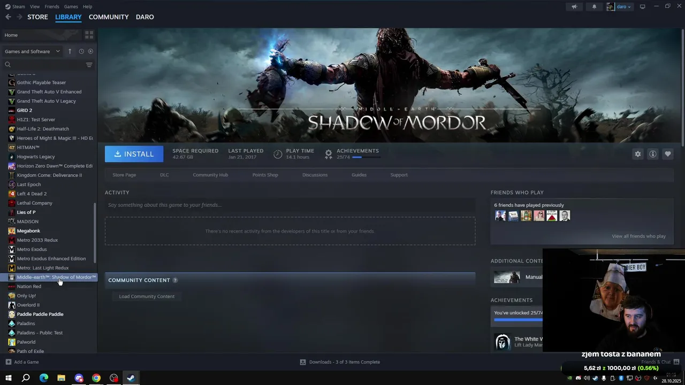Switch to the DARO profile tab
This screenshot has width=685, height=385.
(144, 17)
